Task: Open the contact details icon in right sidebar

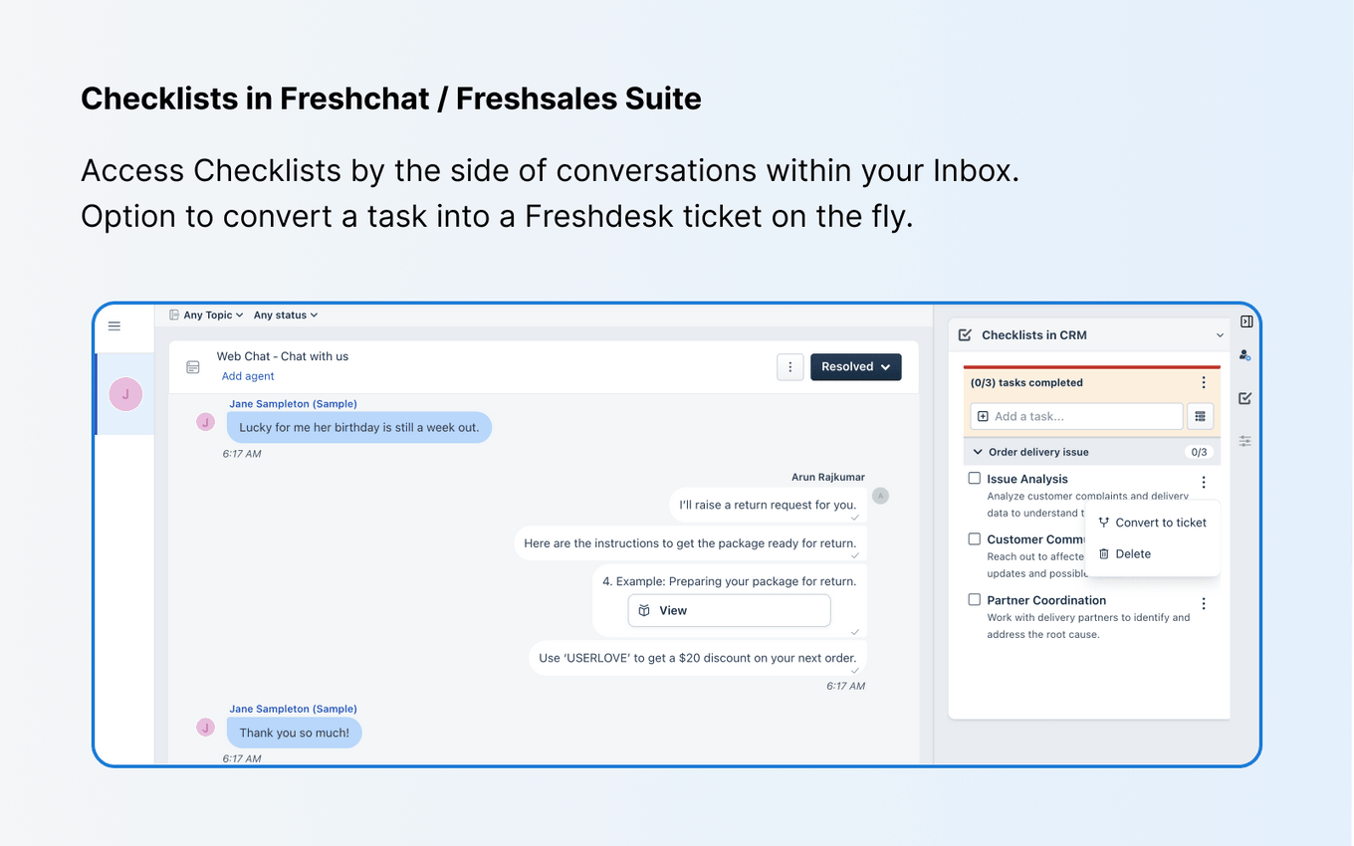Action: 1244,355
